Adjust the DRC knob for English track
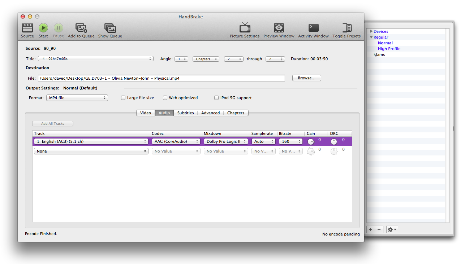The height and width of the screenshot is (264, 469). click(x=334, y=142)
